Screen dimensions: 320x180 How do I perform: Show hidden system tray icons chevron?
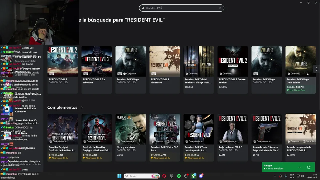(275, 176)
